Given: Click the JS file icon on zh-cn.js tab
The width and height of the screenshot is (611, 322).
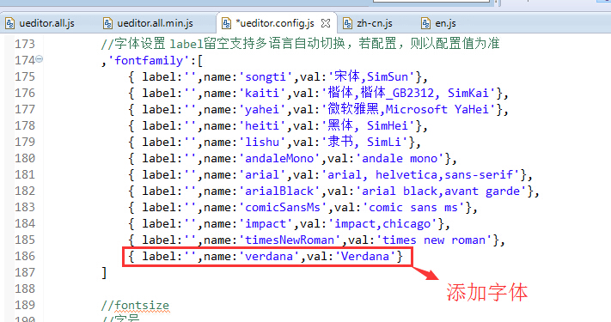Looking at the screenshot, I should pos(347,23).
